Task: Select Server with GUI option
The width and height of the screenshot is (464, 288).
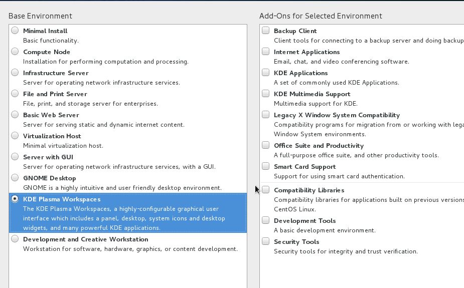Action: (15, 157)
